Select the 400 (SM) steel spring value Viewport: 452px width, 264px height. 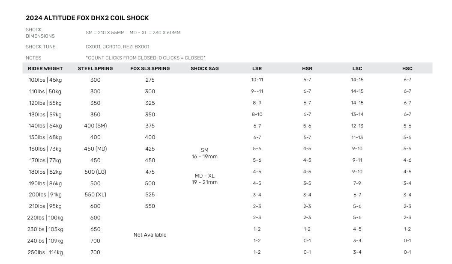96,126
